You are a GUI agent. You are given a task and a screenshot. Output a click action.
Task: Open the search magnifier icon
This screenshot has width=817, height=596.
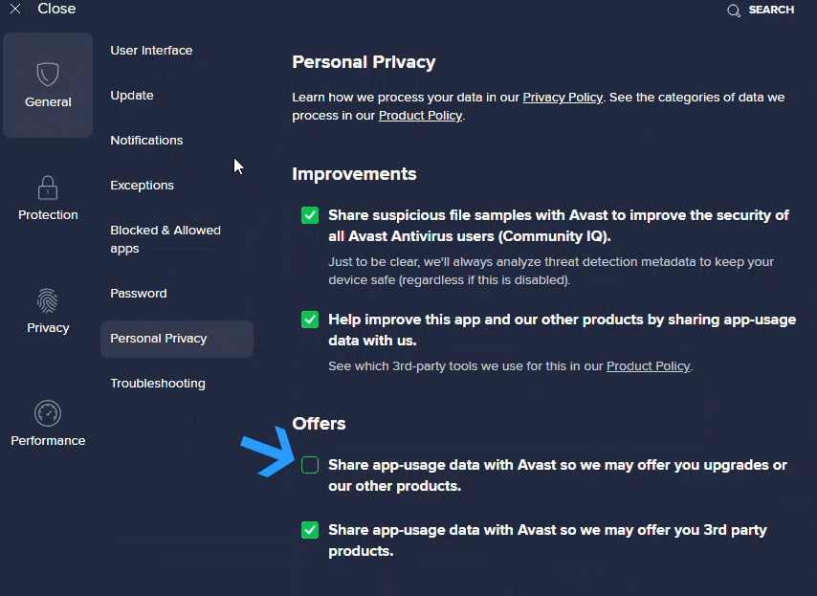734,11
